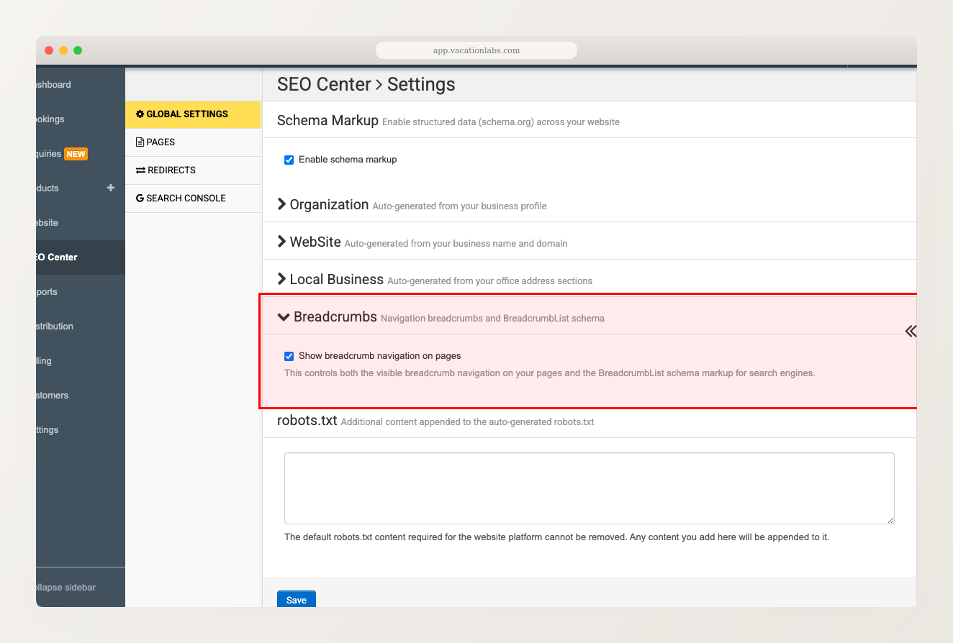Click the yellow traffic light window button
Screen dimensions: 953x643
[63, 50]
